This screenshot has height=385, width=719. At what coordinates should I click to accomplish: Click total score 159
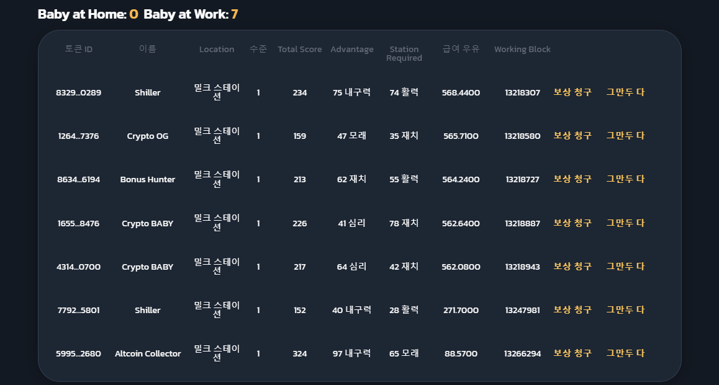point(299,136)
